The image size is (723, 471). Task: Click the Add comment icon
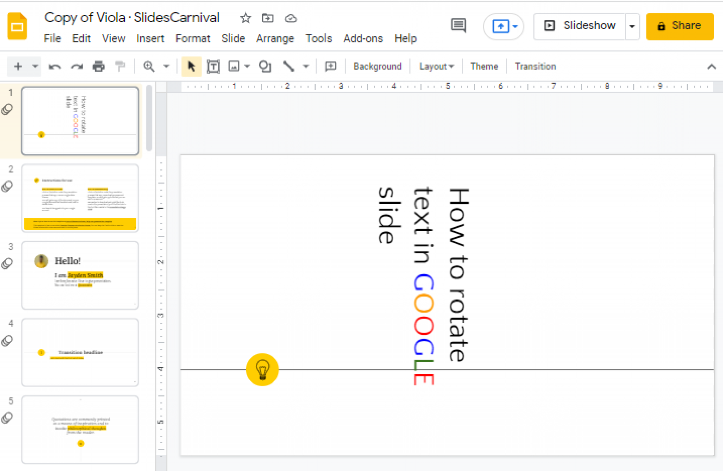click(330, 66)
